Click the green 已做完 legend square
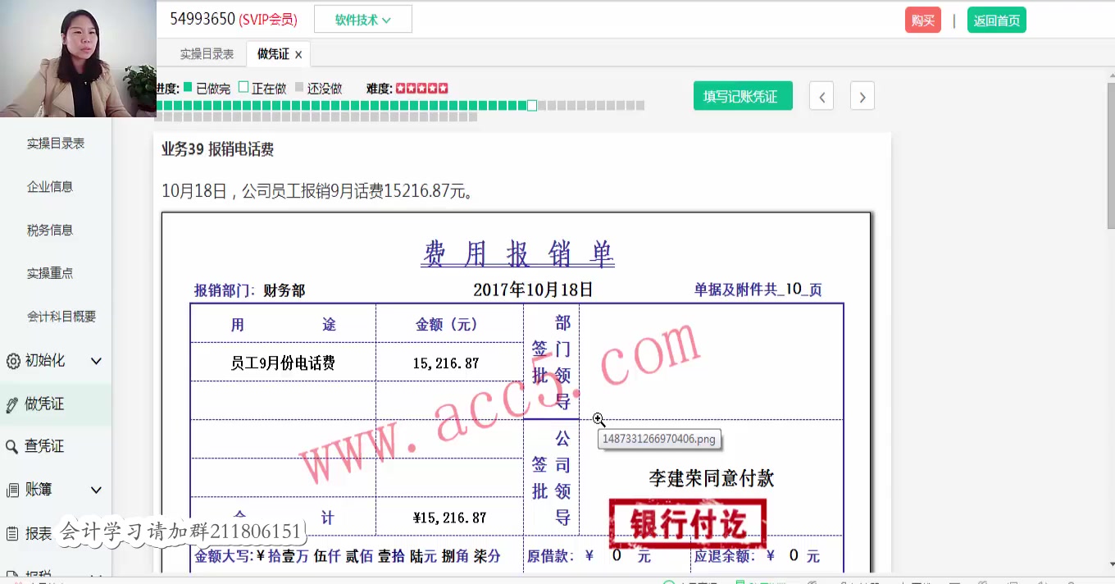The height and width of the screenshot is (584, 1115). [188, 88]
